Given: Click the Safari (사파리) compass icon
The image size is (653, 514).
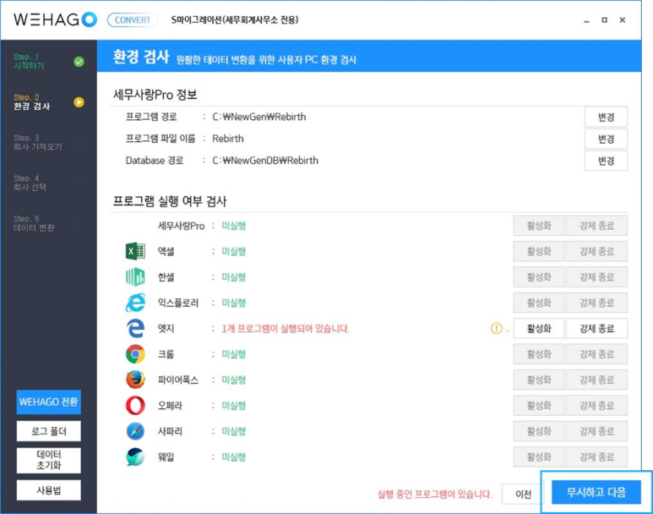Looking at the screenshot, I should pos(135,431).
